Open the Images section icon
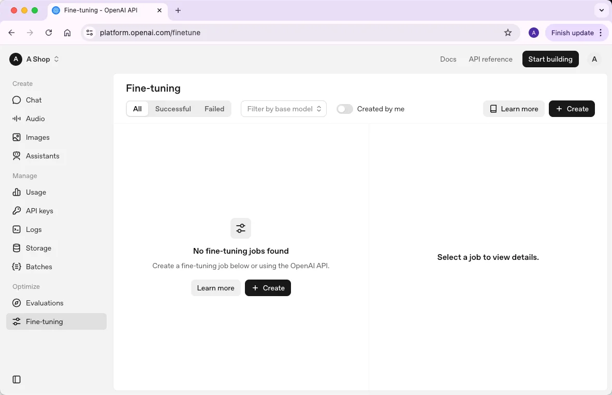This screenshot has width=612, height=395. [x=17, y=137]
